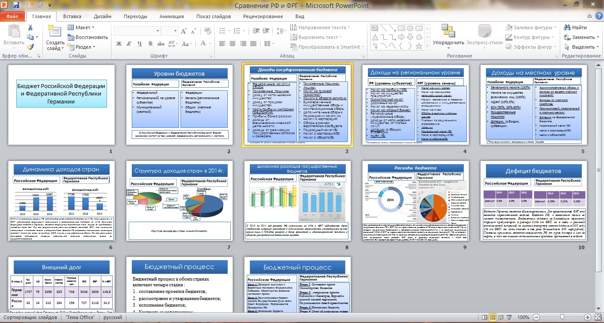Switch to the Показ слайдов (Slide Show) tab
604x323 pixels.
(214, 16)
